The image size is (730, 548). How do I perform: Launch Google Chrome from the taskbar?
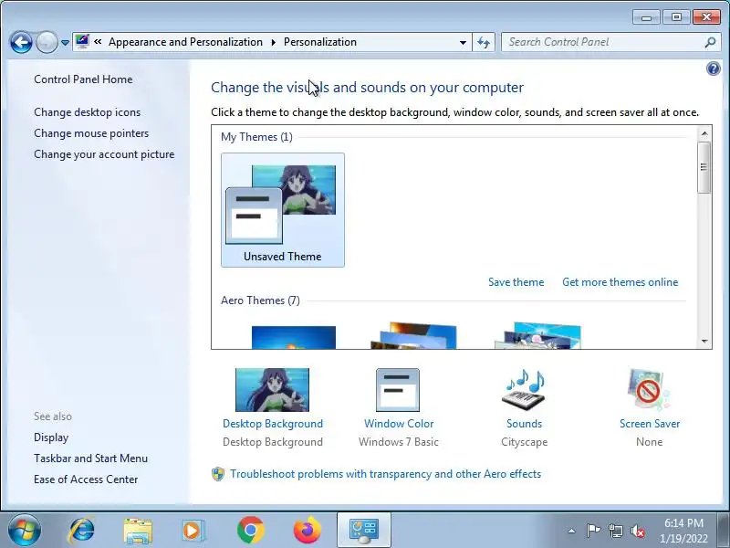pyautogui.click(x=250, y=531)
